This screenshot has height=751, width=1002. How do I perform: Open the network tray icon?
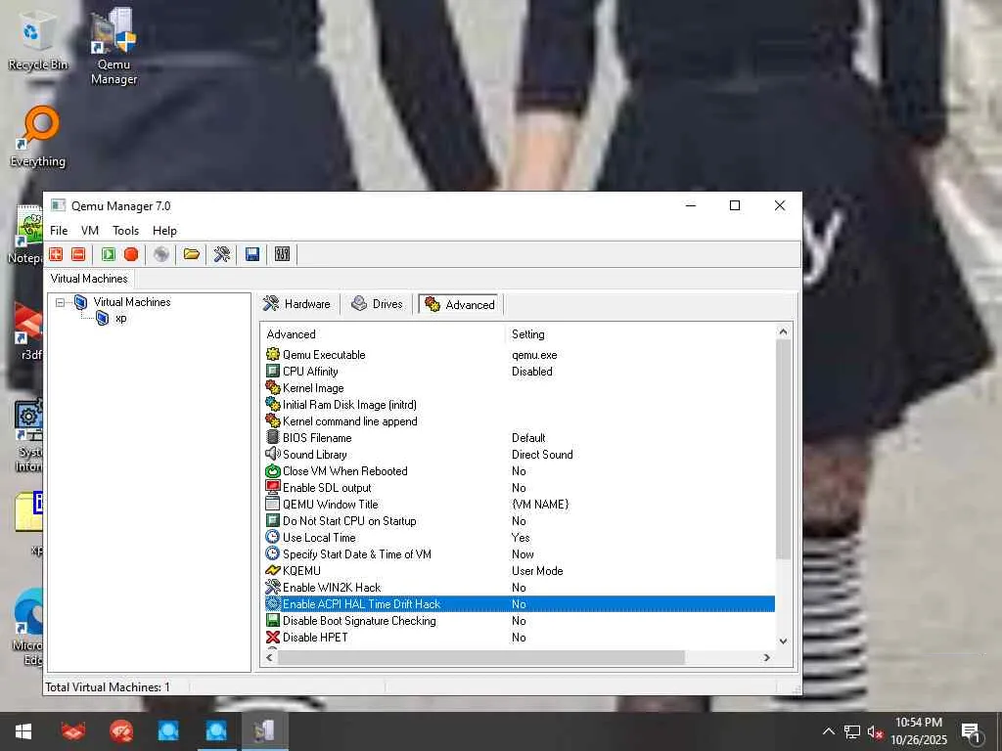pyautogui.click(x=852, y=731)
